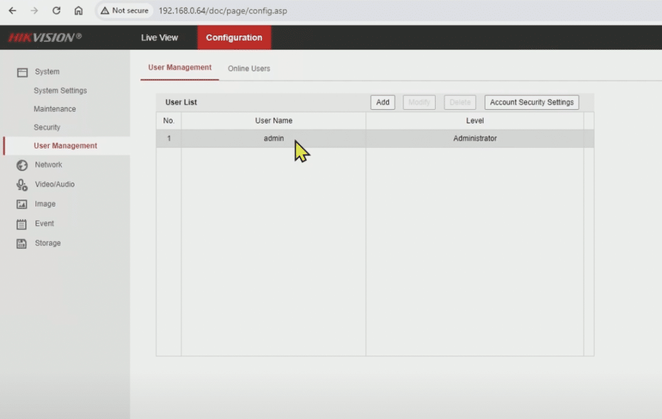Open the Hikvision logo

(x=45, y=37)
